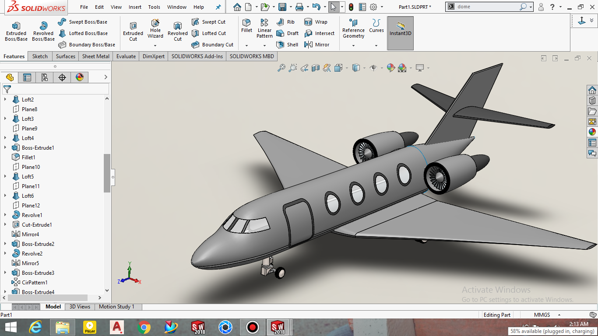
Task: Use the Intersect feature
Action: (x=319, y=33)
